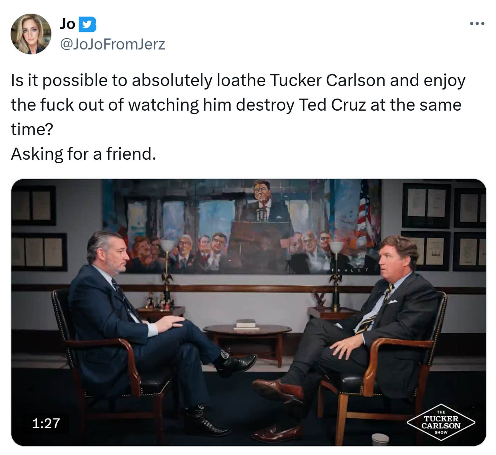496x455 pixels.
Task: Click "Tucker Carlson" in the tweet text
Action: click(x=327, y=80)
